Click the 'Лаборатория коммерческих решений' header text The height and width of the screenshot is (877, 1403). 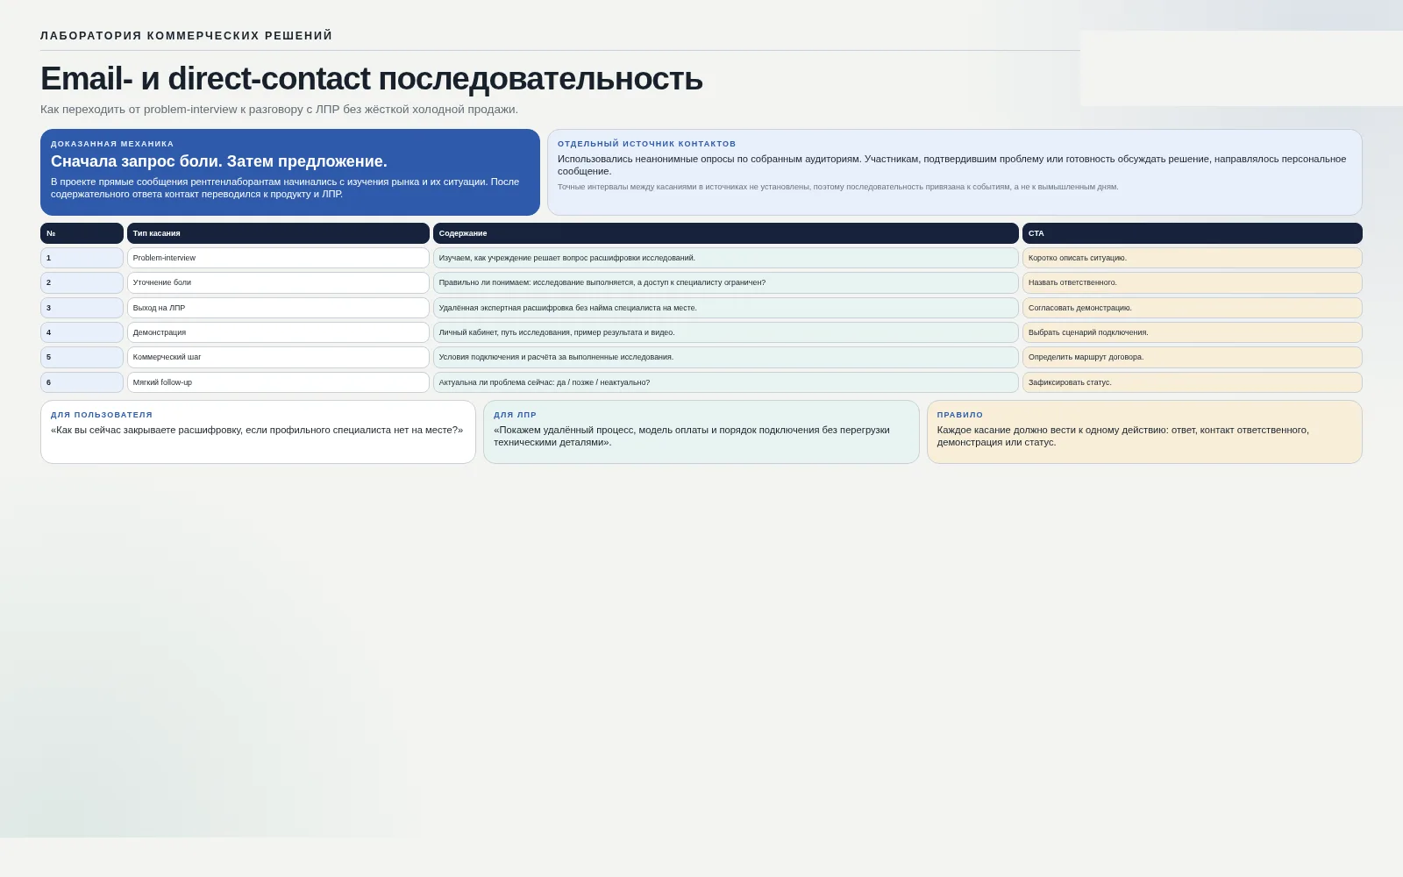(x=186, y=36)
